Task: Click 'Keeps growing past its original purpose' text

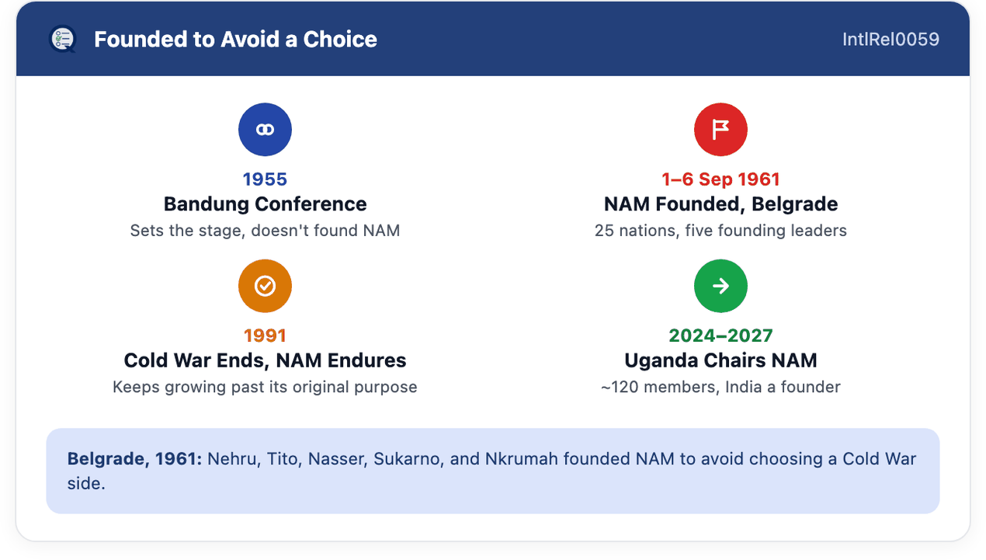Action: pyautogui.click(x=265, y=387)
